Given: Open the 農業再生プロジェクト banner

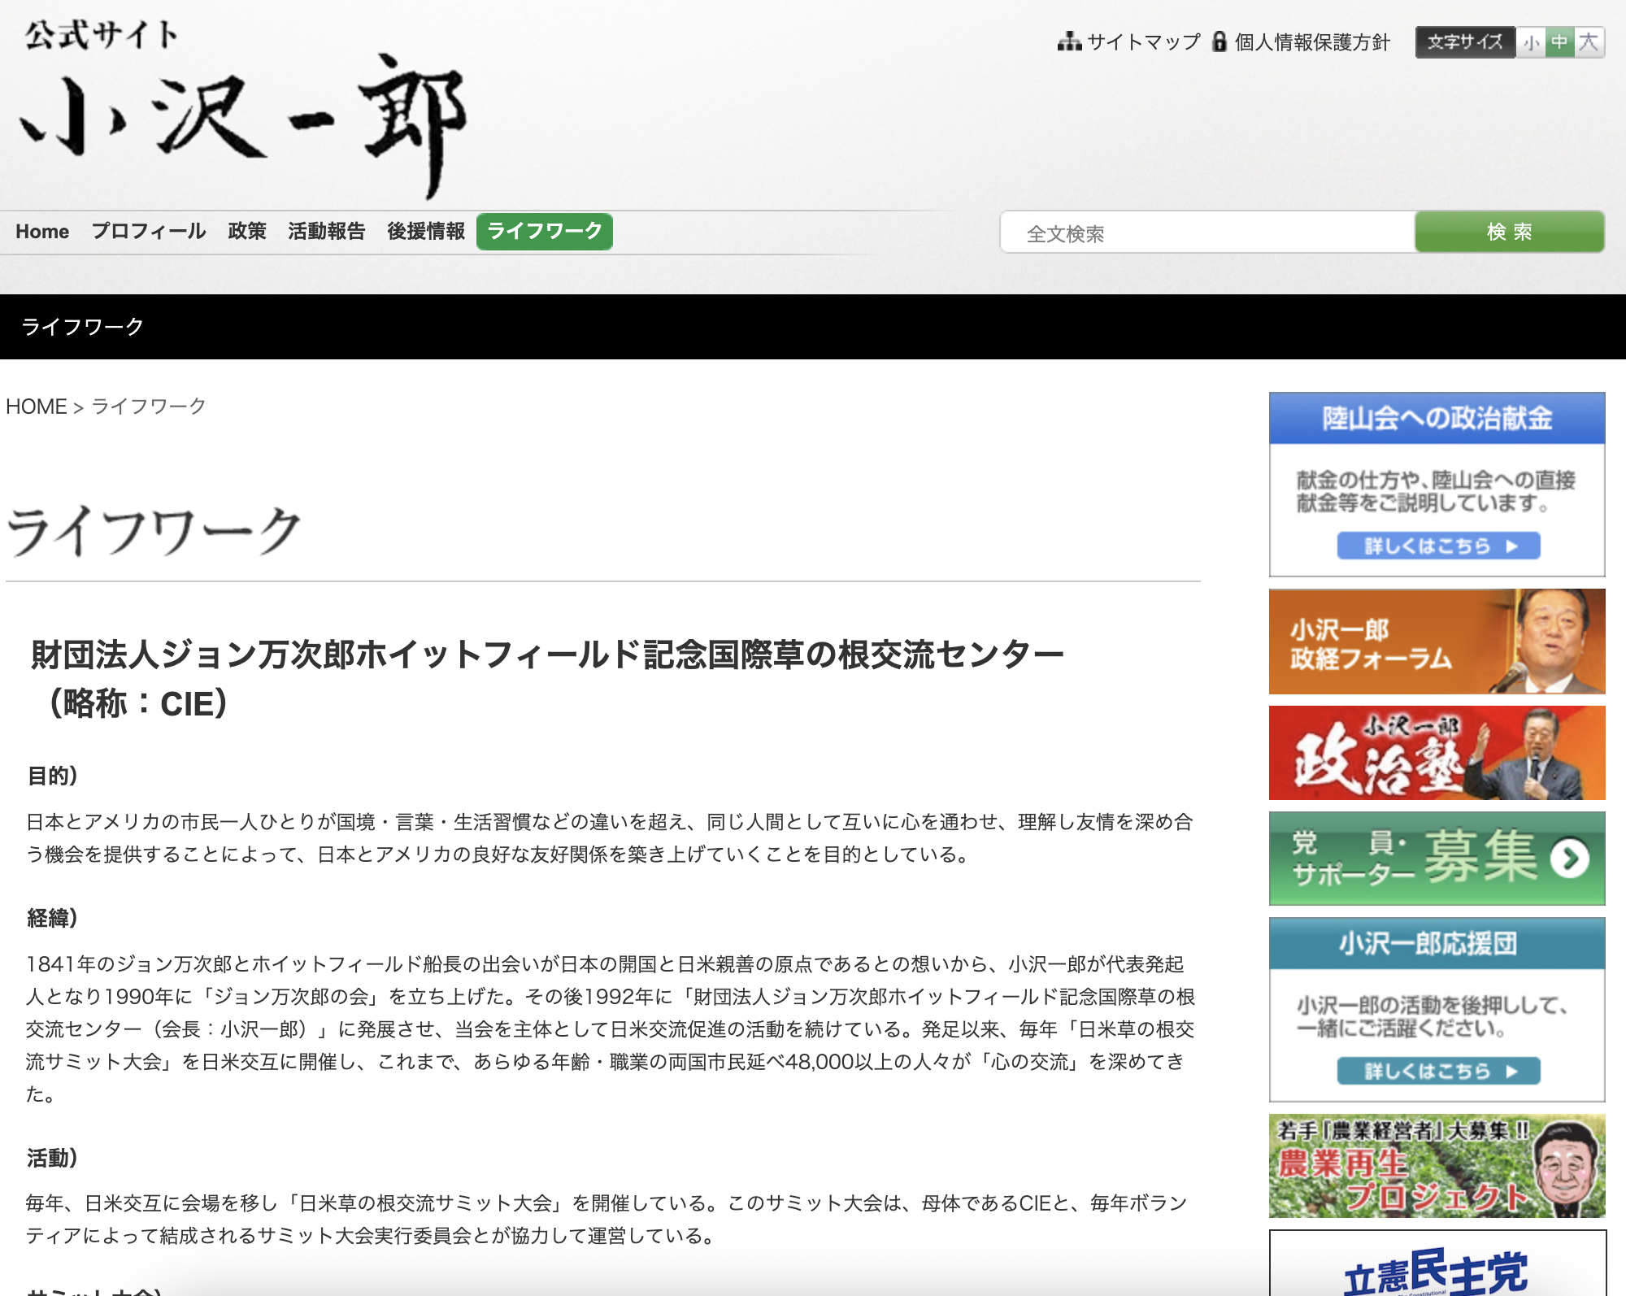Looking at the screenshot, I should tap(1437, 1166).
